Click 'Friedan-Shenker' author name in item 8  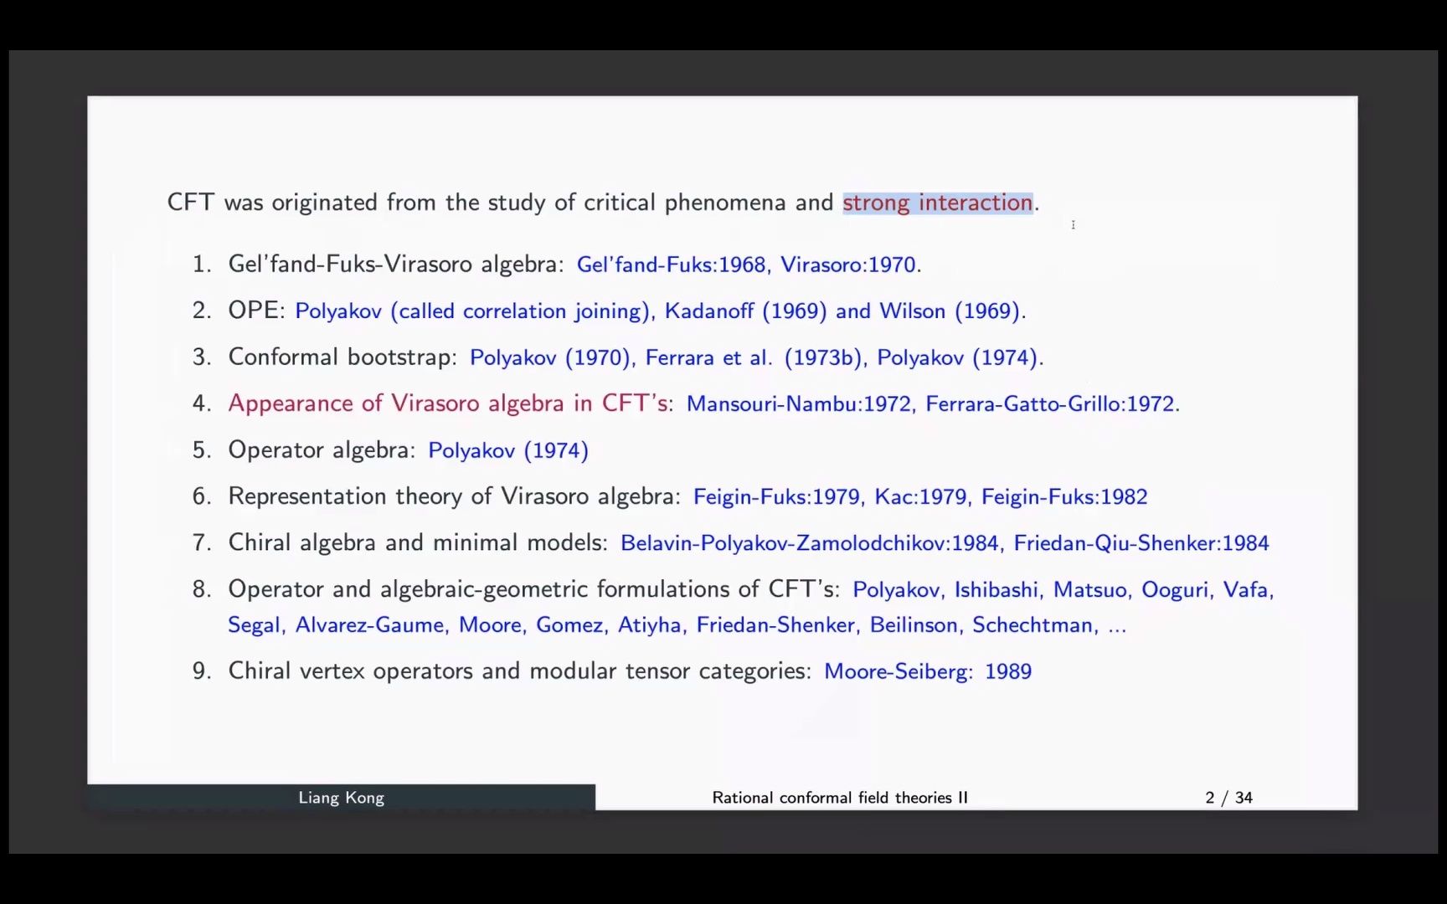[775, 625]
